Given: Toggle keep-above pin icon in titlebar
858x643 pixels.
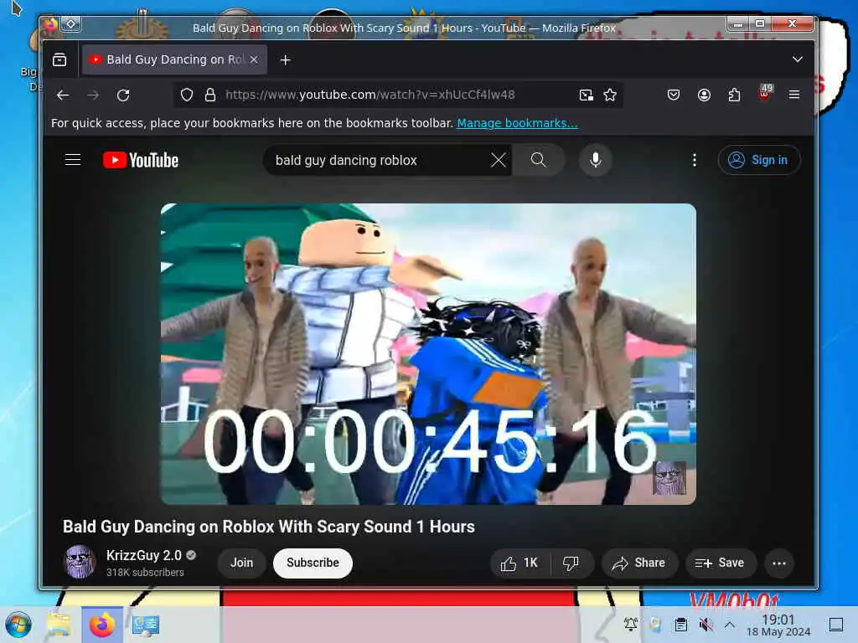Looking at the screenshot, I should pos(71,24).
